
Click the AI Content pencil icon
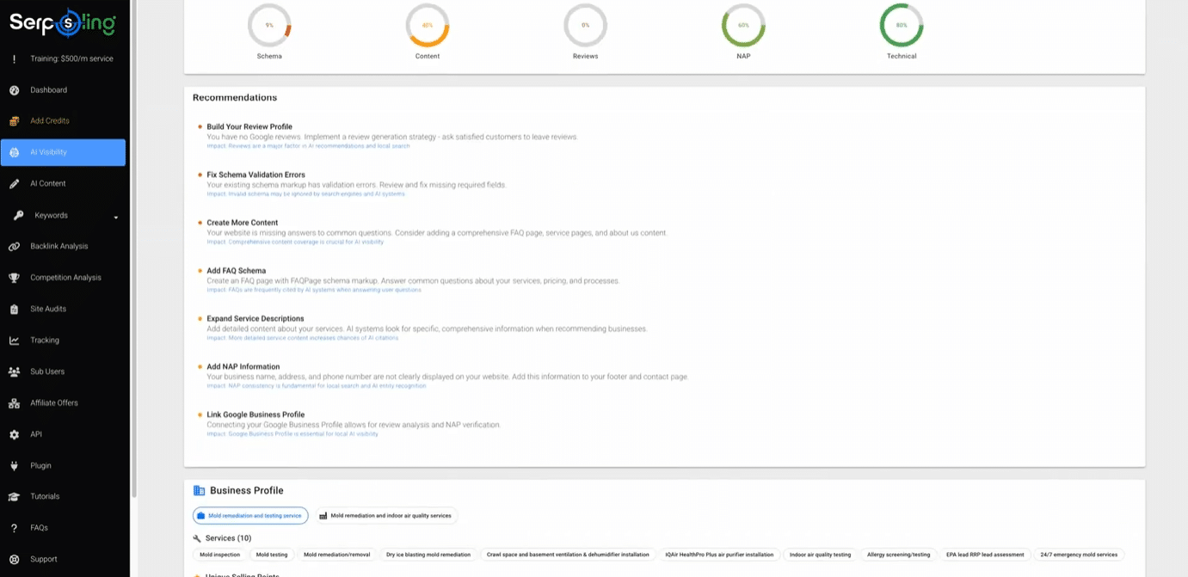(14, 184)
